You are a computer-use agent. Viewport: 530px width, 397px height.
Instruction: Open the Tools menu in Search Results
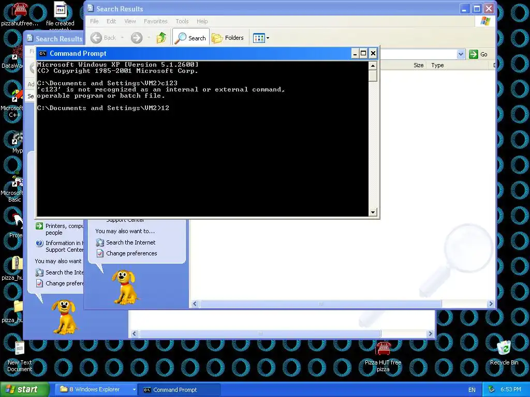(182, 21)
